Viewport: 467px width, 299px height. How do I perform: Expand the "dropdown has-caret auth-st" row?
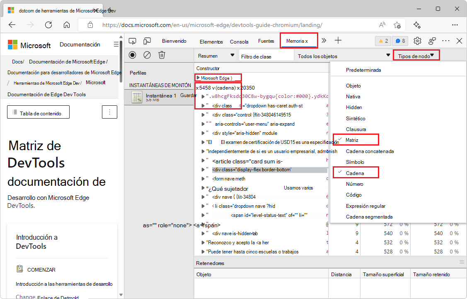tap(203, 105)
